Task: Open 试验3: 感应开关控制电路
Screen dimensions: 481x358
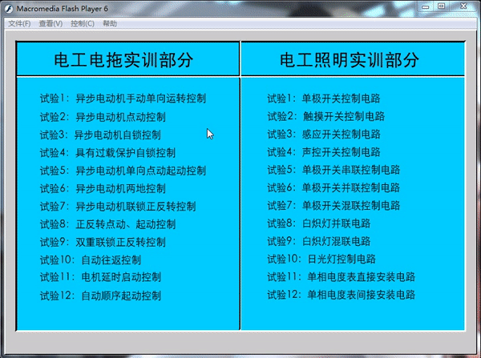Action: [324, 134]
